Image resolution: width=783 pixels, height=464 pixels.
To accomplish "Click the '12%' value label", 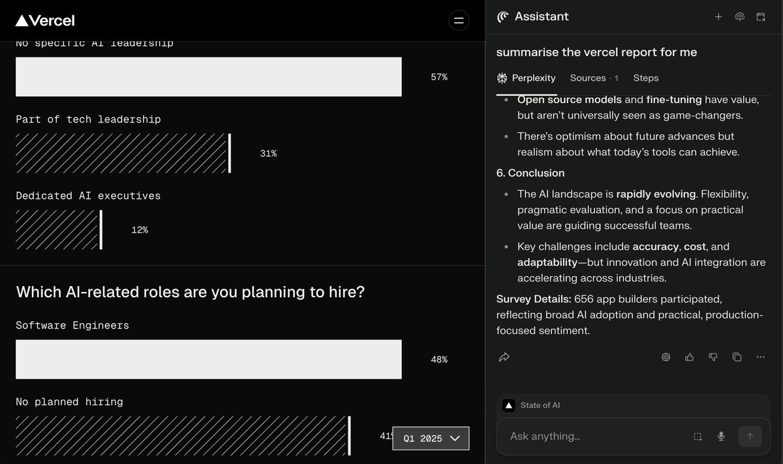I will [140, 230].
